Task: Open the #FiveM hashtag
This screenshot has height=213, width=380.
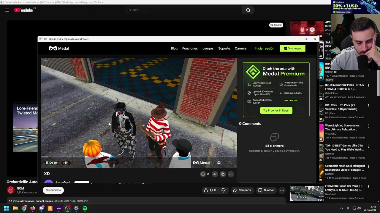Action: [x=59, y=201]
